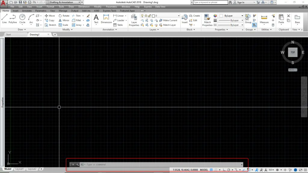Click the Linear dimension button
Image resolution: width=308 pixels, height=173 pixels.
coord(119,16)
